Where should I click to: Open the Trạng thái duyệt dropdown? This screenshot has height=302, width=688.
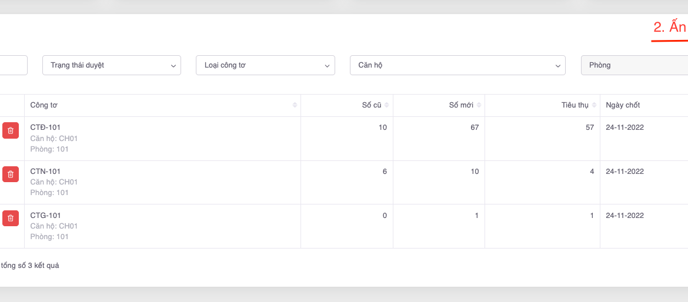tap(111, 65)
